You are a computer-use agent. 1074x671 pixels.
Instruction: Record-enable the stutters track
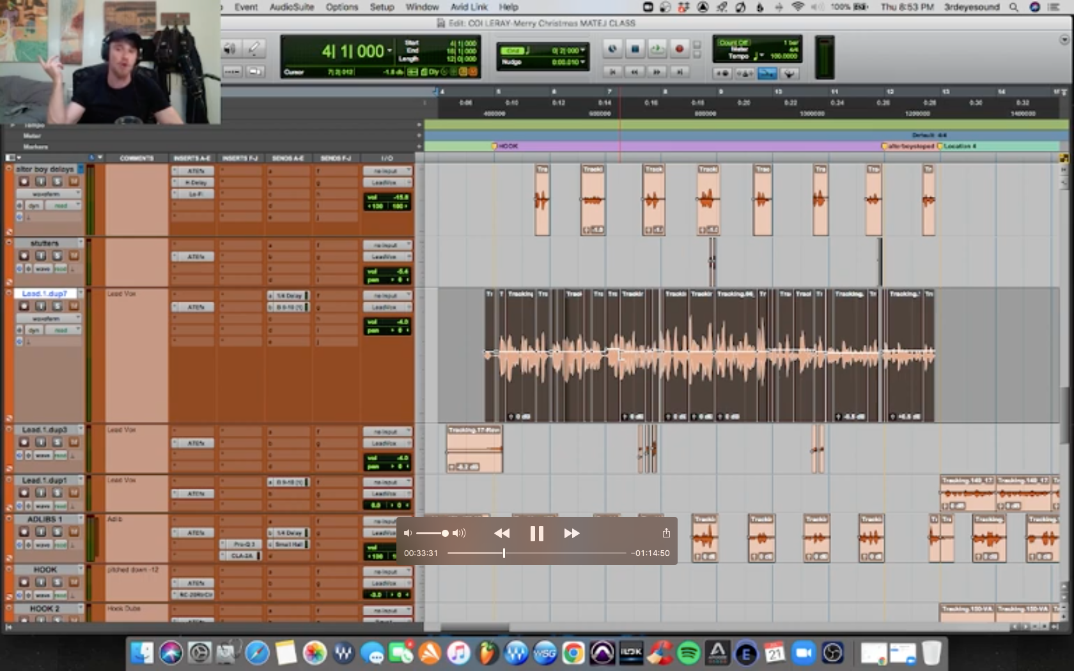pyautogui.click(x=23, y=255)
